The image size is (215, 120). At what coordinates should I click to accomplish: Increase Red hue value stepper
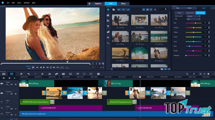coord(209,22)
